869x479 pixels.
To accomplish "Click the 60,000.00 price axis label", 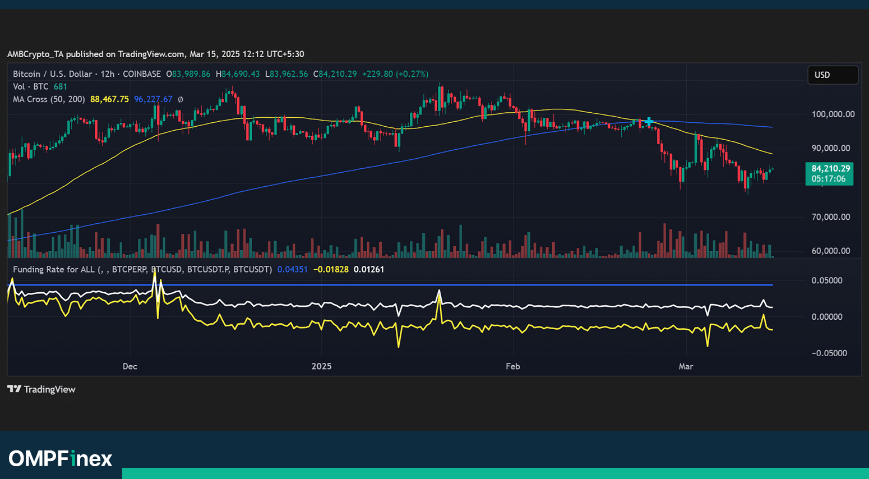I will click(x=831, y=251).
